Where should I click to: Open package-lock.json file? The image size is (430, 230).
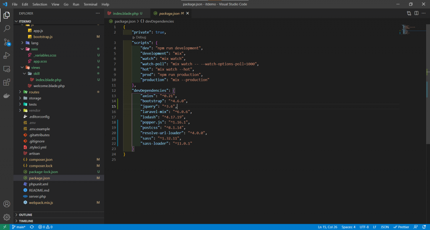coord(59,172)
